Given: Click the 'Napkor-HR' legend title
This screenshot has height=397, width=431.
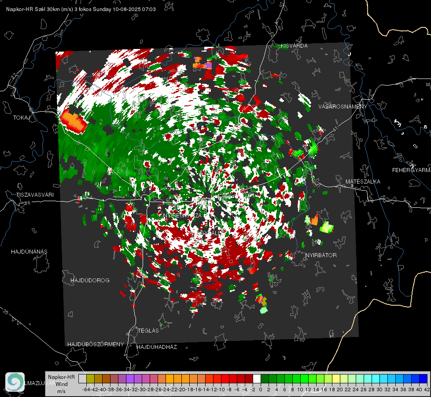Looking at the screenshot, I should pos(61,377).
